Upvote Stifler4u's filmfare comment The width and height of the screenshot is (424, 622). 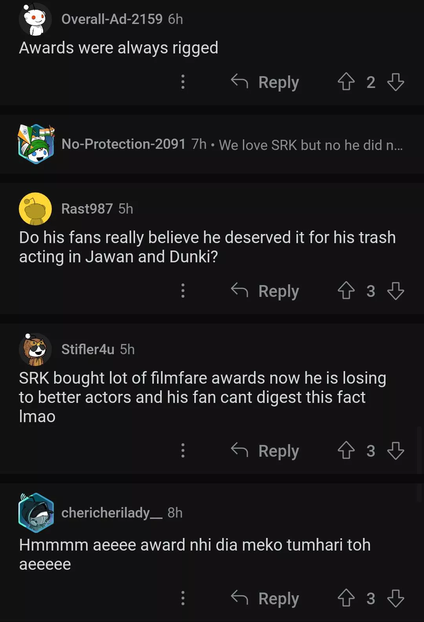tap(346, 450)
